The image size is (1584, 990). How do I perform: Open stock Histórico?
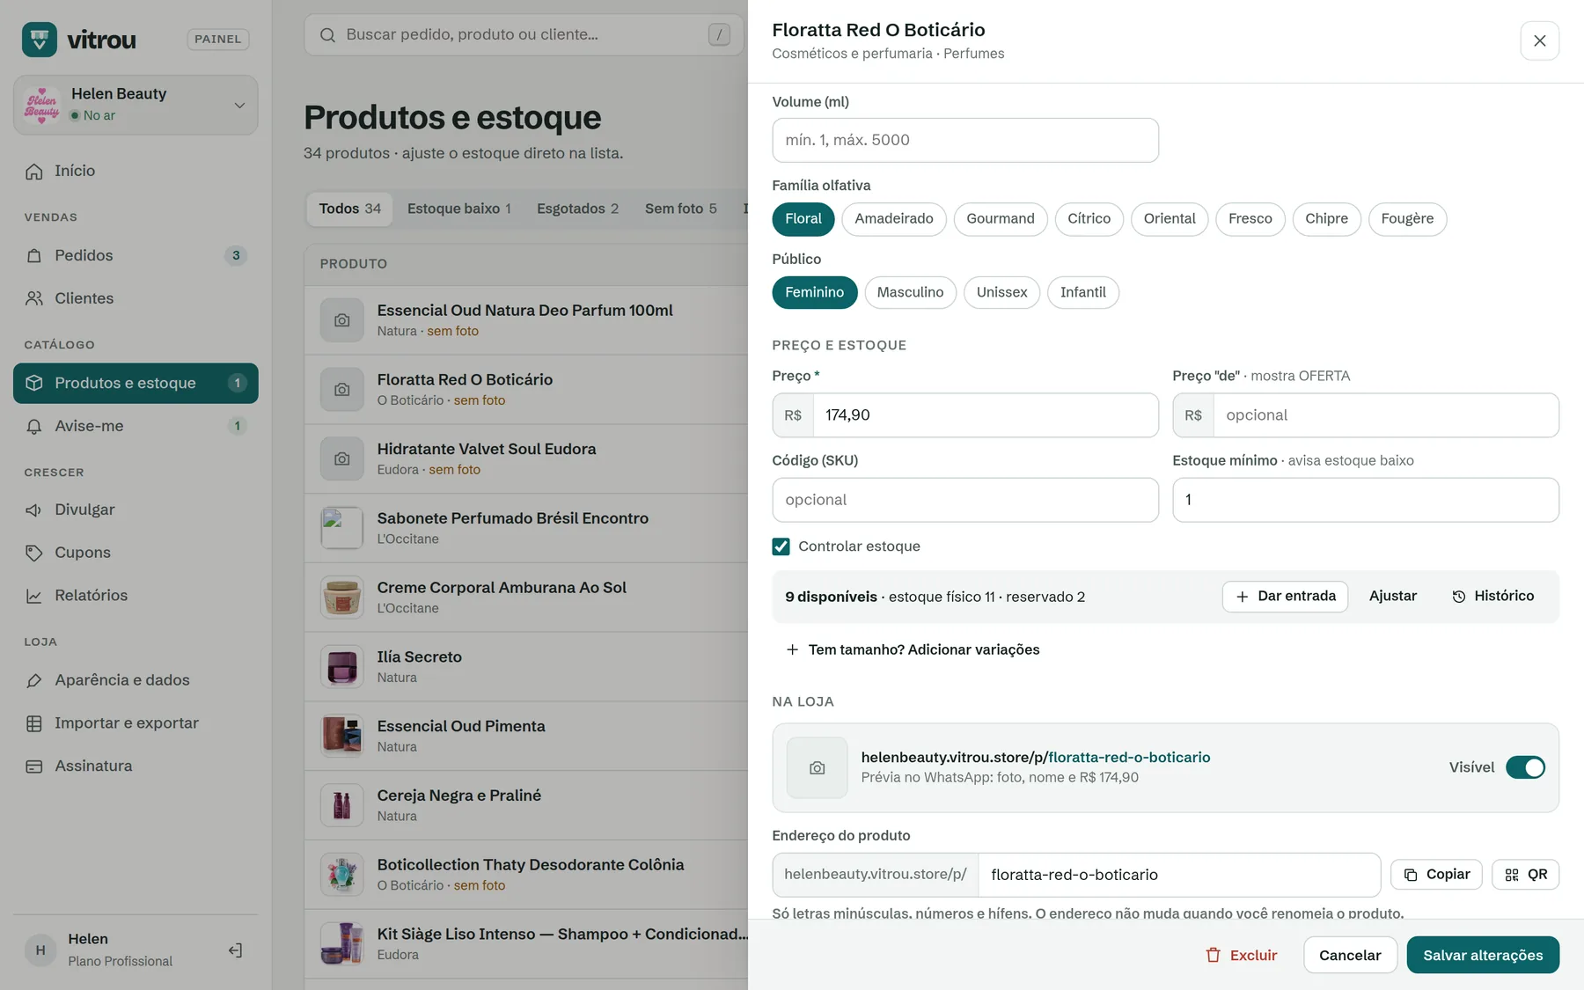tap(1492, 597)
